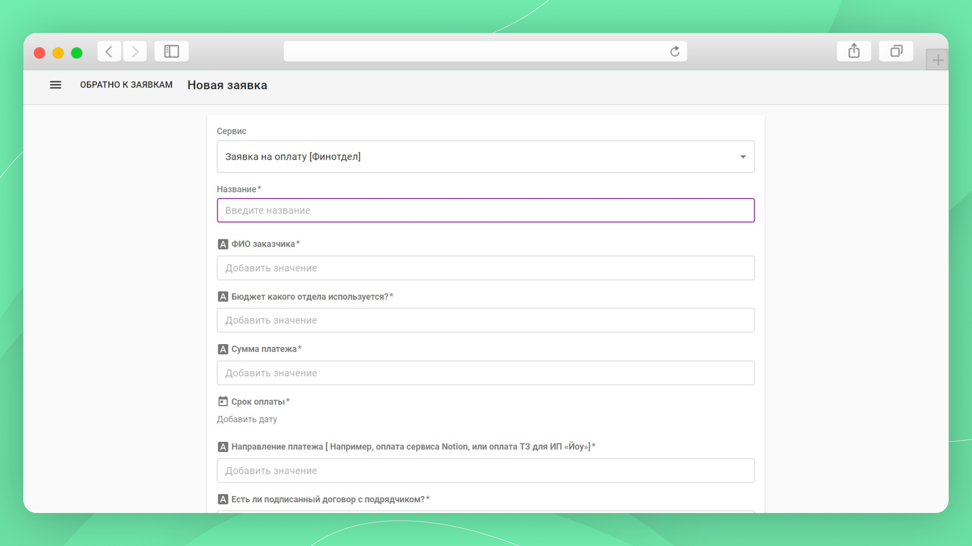Open a new tab with plus button
This screenshot has height=546, width=972.
[937, 60]
